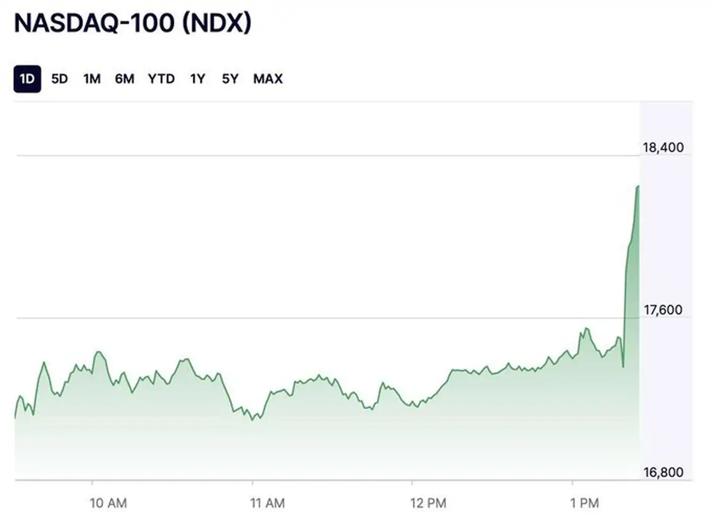712x524 pixels.
Task: Choose the 6M time range
Action: coord(125,79)
